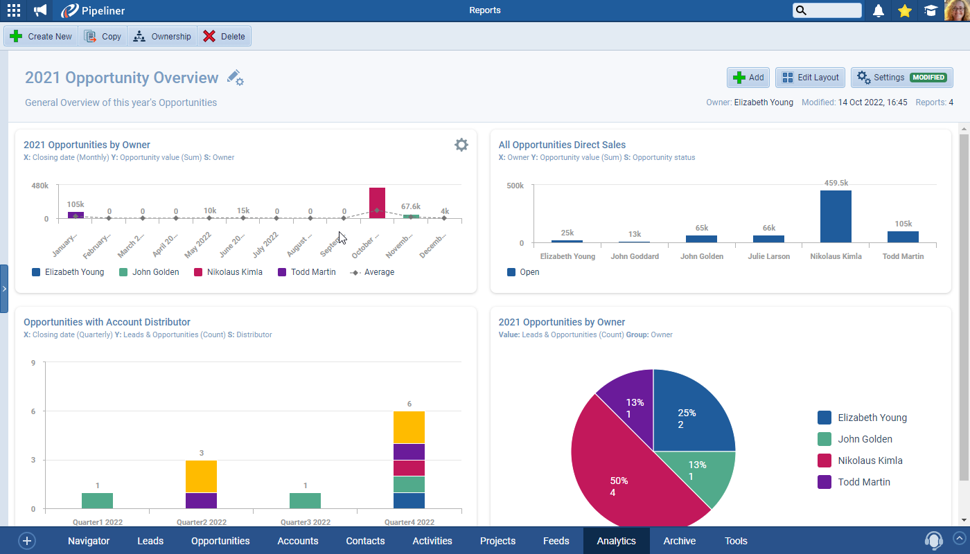Click the favorites star icon
970x554 pixels.
pos(904,10)
